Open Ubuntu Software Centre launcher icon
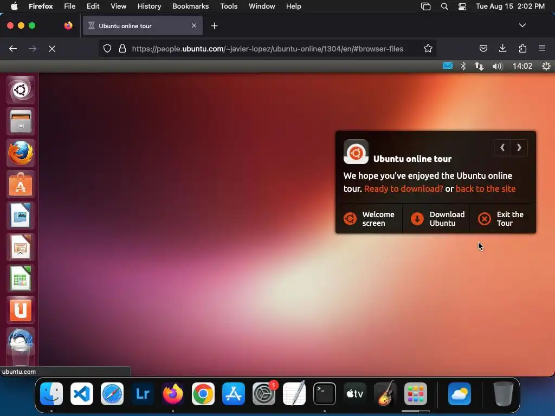This screenshot has height=416, width=555. pos(21,184)
